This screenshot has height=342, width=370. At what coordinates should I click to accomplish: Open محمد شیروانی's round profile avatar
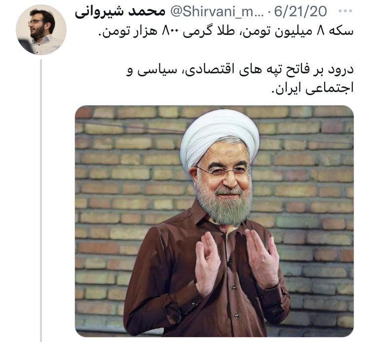coord(41,30)
